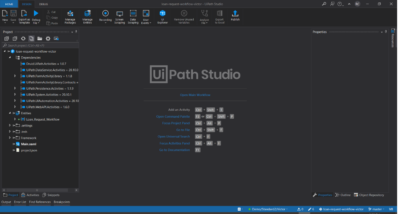This screenshot has width=399, height=214.
Task: Click Collapse All in Project panel toolbar
Action: (15, 38)
